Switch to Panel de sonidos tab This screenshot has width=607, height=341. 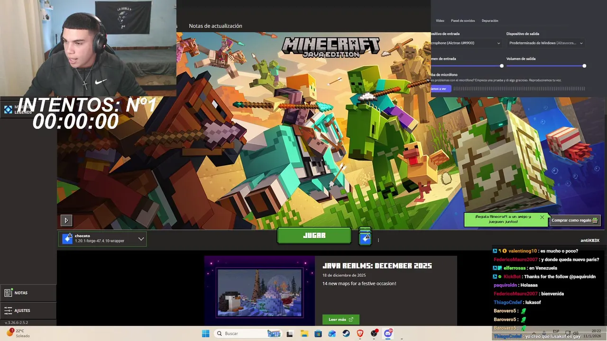pos(463,21)
